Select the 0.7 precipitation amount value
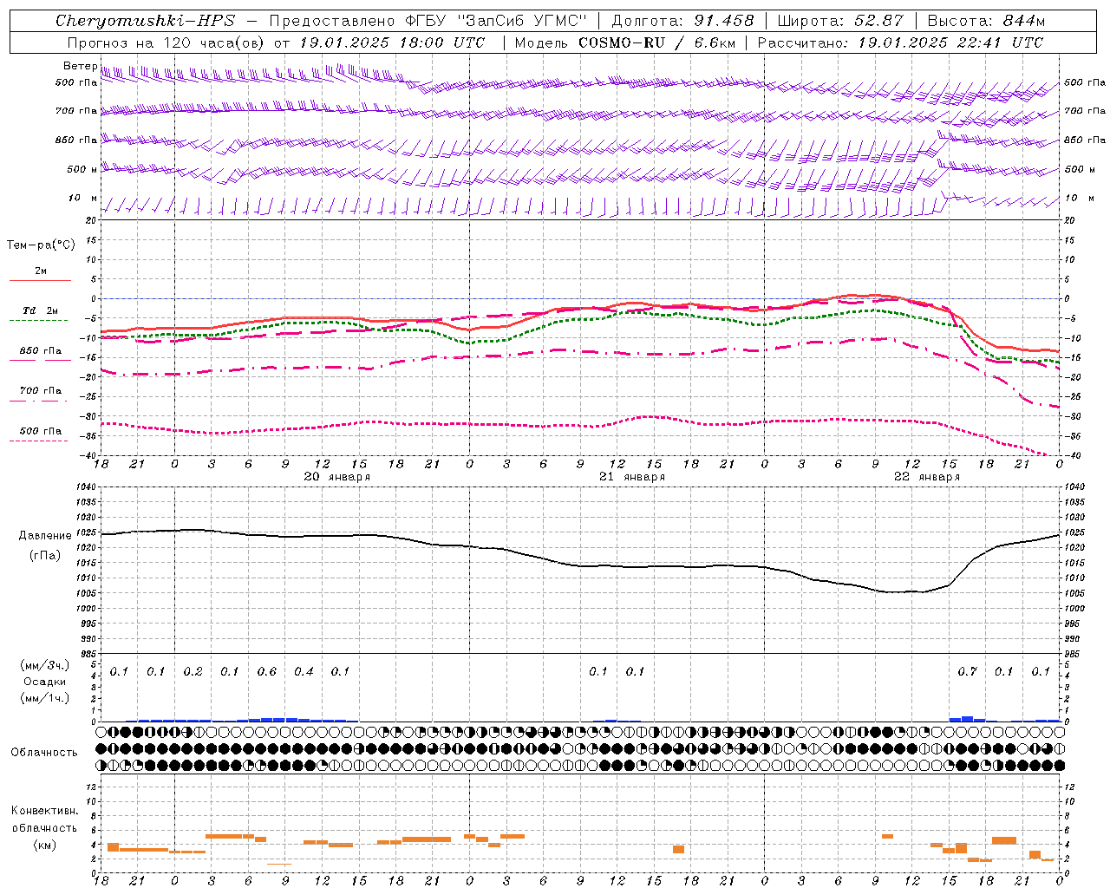 coord(967,672)
